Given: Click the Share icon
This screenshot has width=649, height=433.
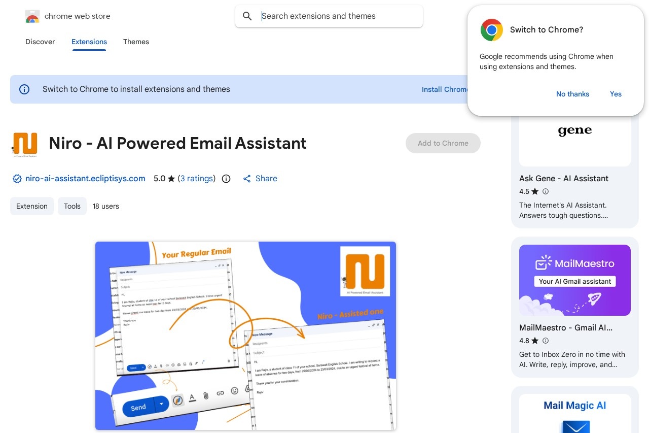Looking at the screenshot, I should coord(247,179).
